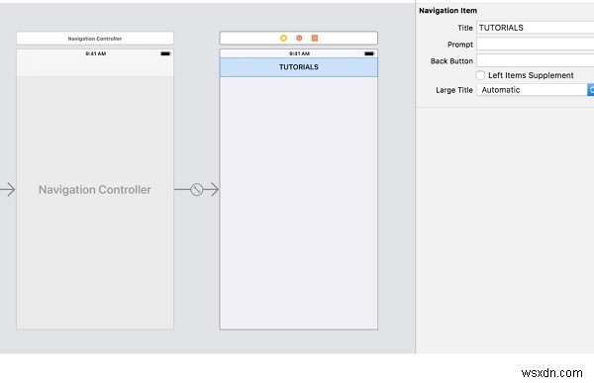Click the Title field containing TUTORIALS
Viewport: 594px width, 383px height.
pos(535,28)
